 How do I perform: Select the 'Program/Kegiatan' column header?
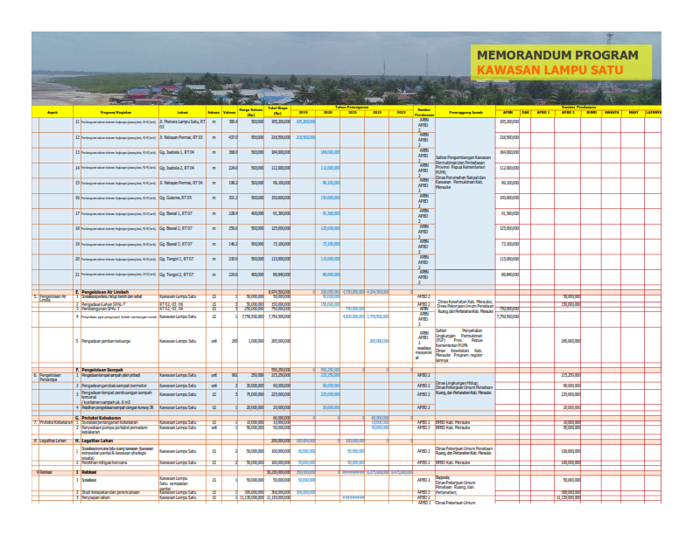(x=115, y=112)
